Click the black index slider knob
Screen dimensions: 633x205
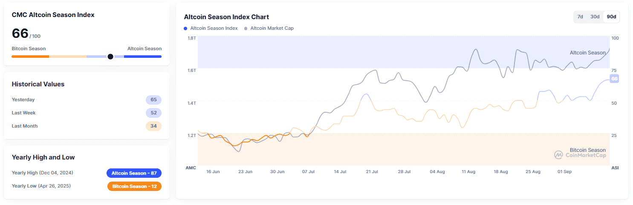pyautogui.click(x=110, y=57)
